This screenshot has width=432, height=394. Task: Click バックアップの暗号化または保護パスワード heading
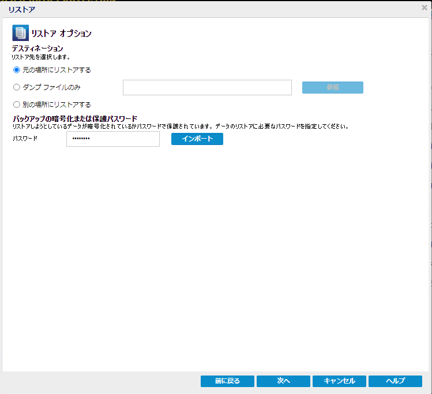pyautogui.click(x=75, y=119)
